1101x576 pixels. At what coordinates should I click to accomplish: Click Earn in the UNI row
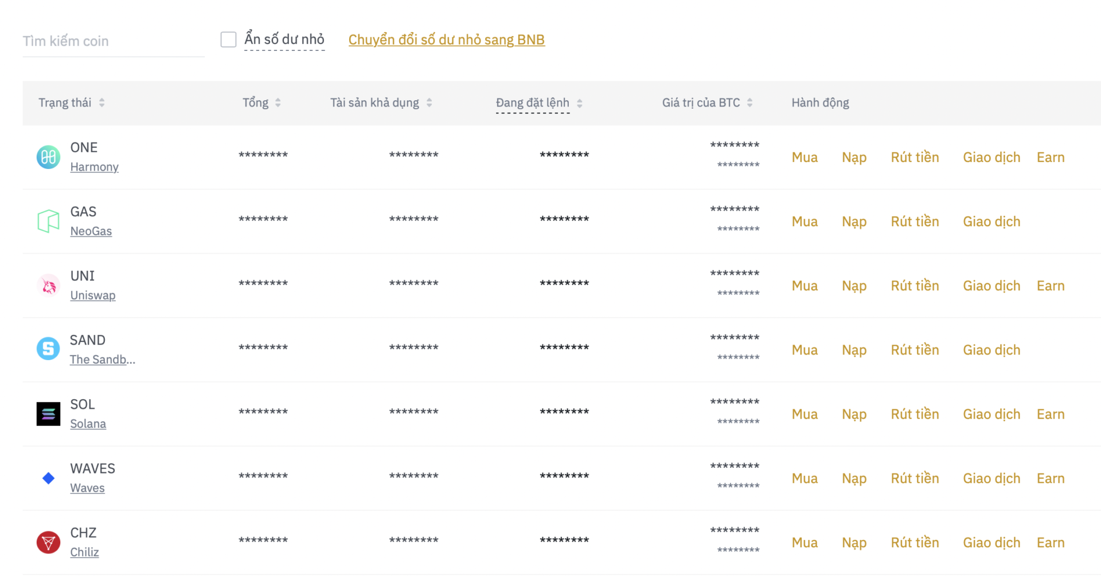[1051, 286]
